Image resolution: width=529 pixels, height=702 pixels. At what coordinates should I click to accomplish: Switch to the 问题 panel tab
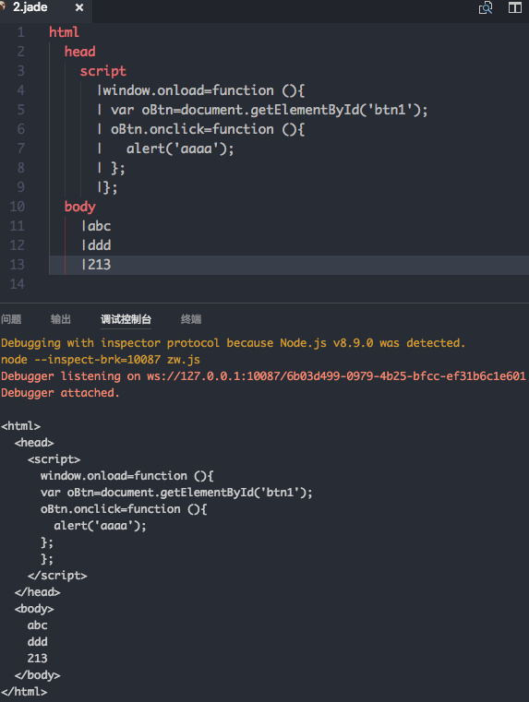[x=11, y=319]
